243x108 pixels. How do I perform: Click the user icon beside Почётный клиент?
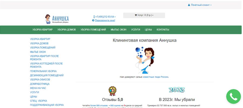click(189, 5)
